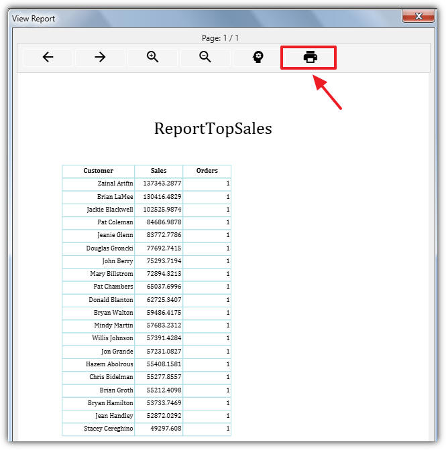Select the Bryan Hamilton customer cell

coord(99,404)
